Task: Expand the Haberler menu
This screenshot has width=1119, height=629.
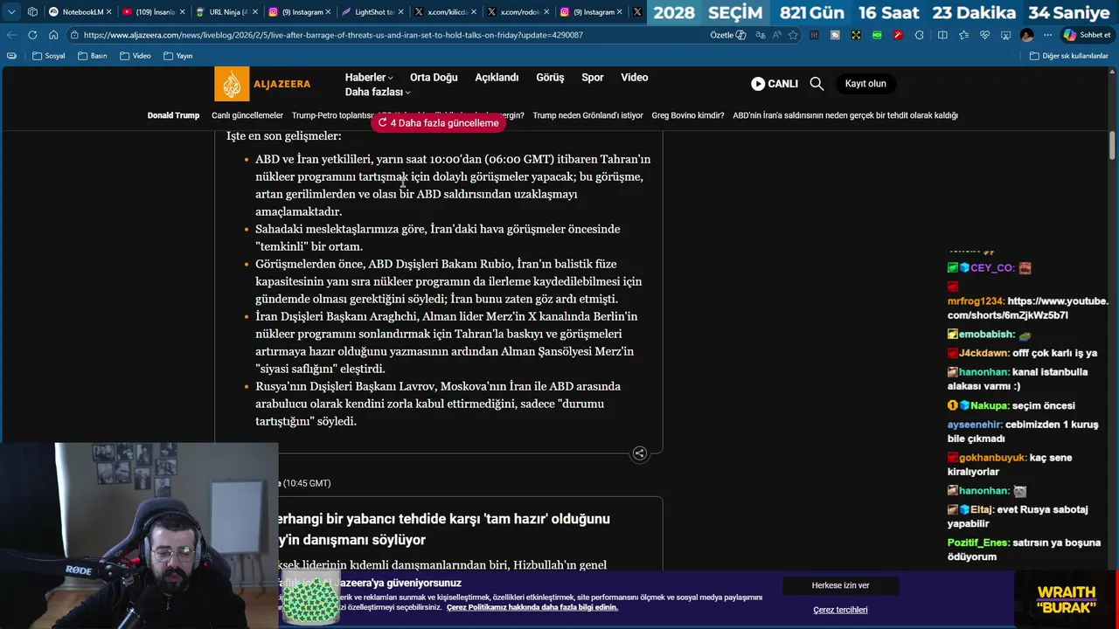Action: (x=368, y=77)
